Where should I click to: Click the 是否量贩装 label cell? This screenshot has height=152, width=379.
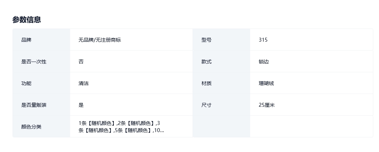[x=34, y=105]
